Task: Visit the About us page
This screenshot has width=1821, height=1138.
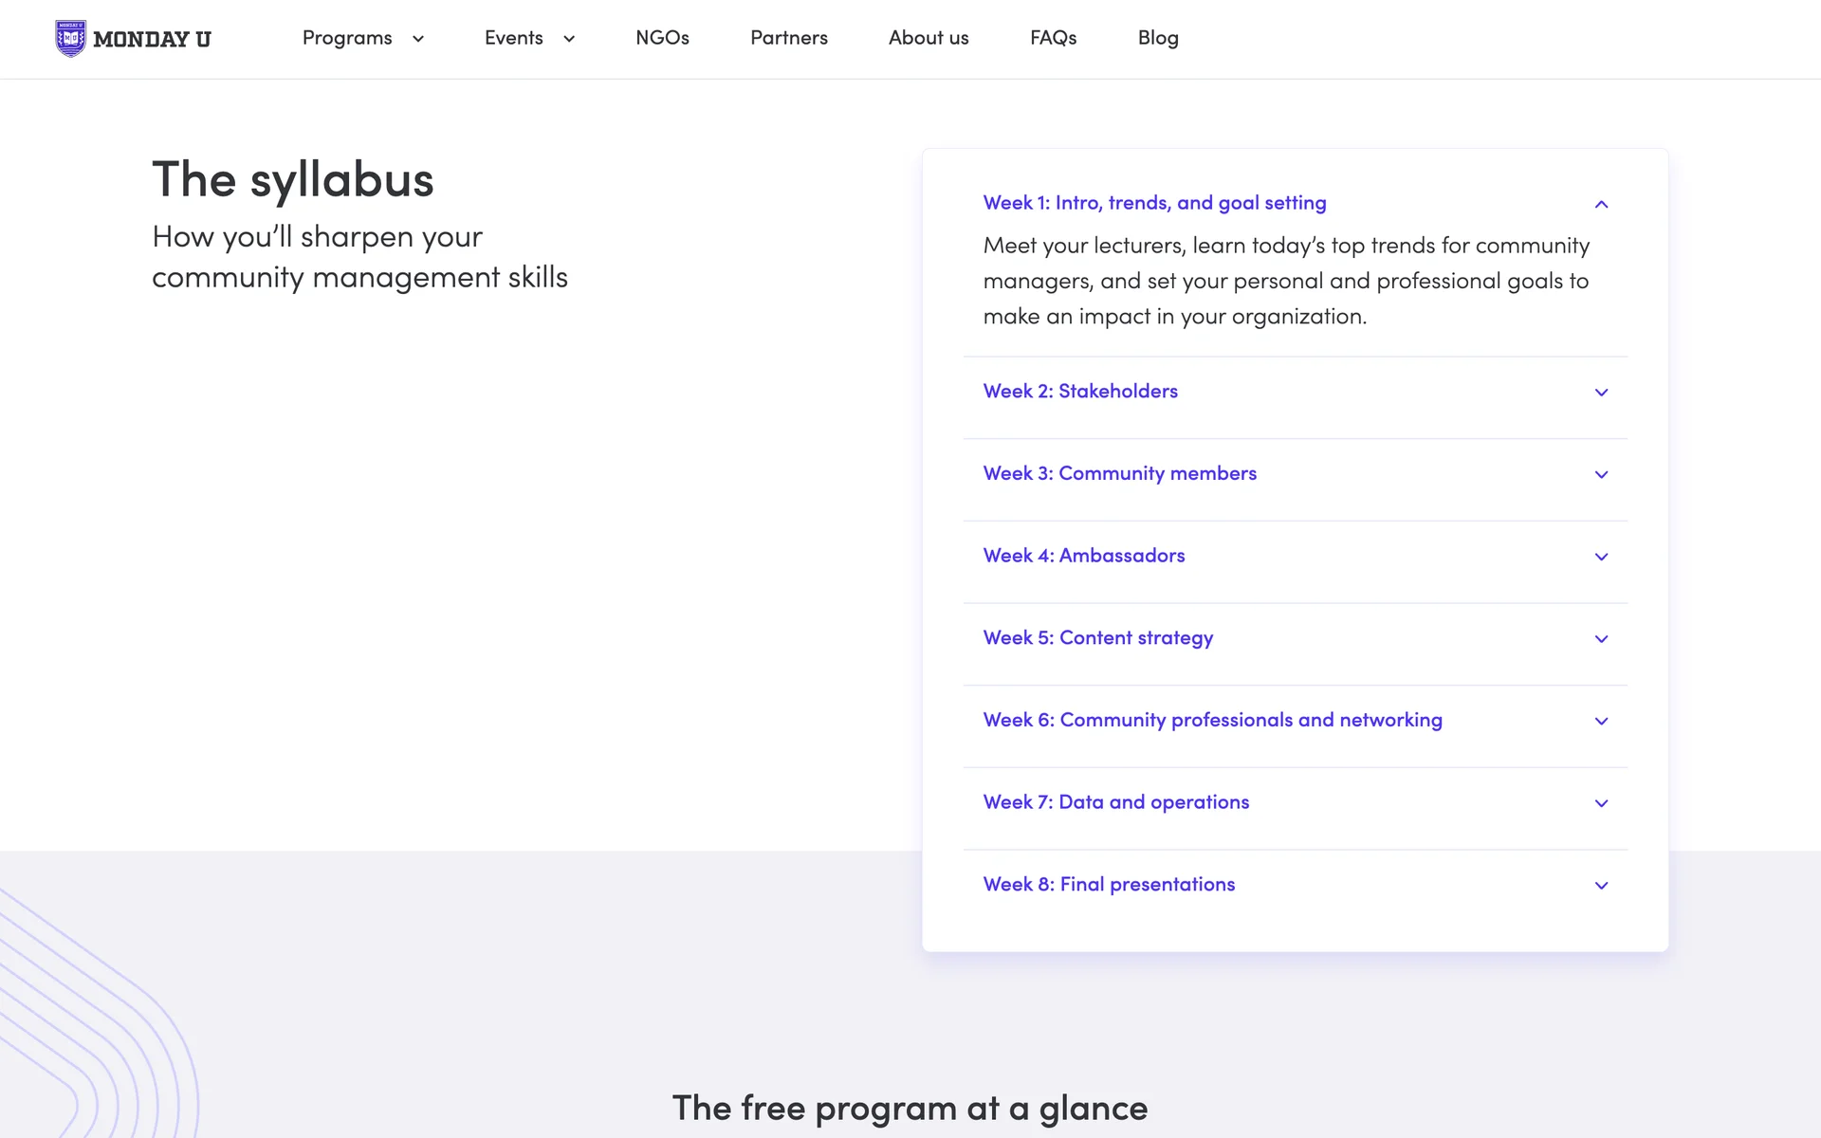Action: tap(929, 38)
